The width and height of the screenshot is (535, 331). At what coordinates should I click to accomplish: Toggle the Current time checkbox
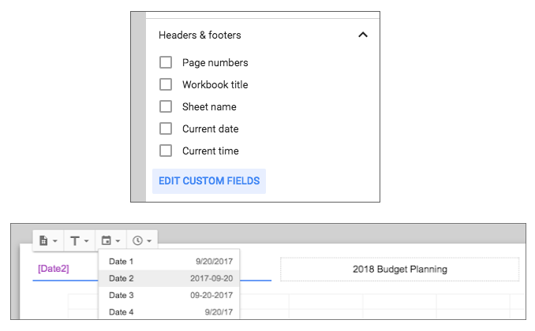[x=166, y=151]
